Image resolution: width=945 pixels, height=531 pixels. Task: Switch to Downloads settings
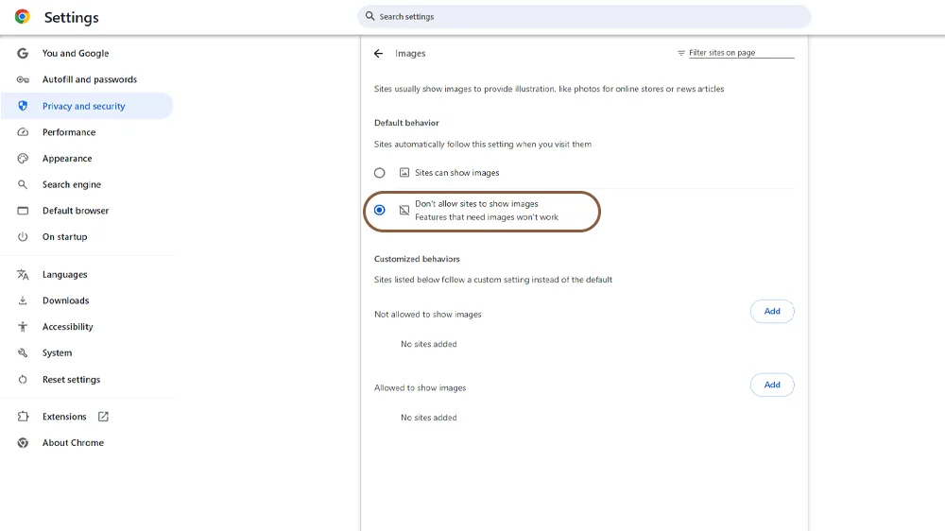[x=65, y=300]
